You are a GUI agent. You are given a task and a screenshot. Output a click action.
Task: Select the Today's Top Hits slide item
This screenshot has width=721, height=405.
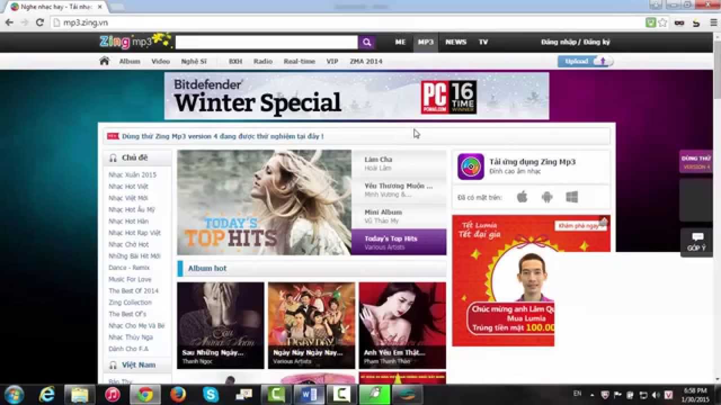(399, 242)
